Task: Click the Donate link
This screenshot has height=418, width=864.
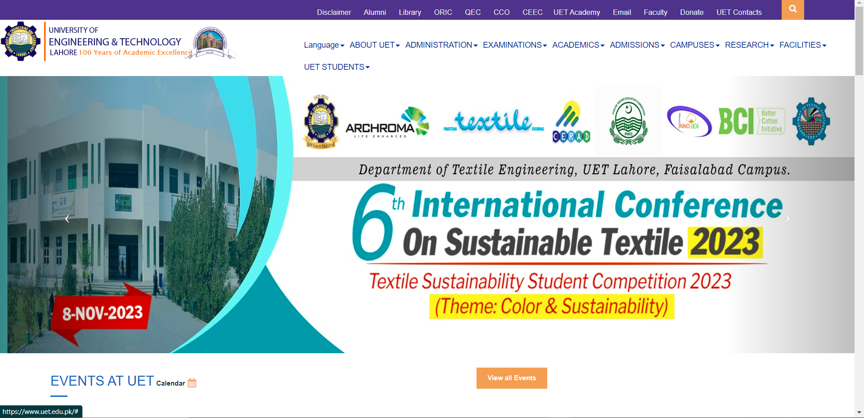Action: coord(692,12)
